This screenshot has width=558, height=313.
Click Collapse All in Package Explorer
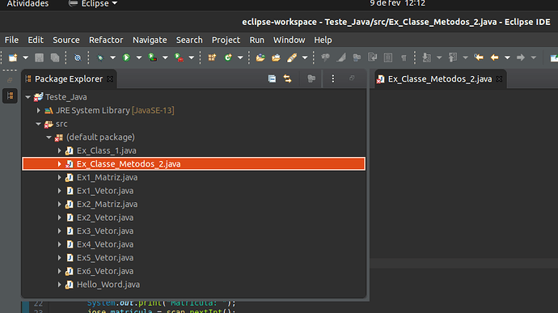272,78
